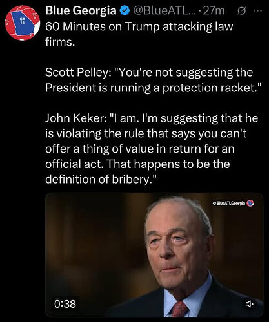269x322 pixels.
Task: Open the @BlueATL... handle link
Action: [x=163, y=10]
